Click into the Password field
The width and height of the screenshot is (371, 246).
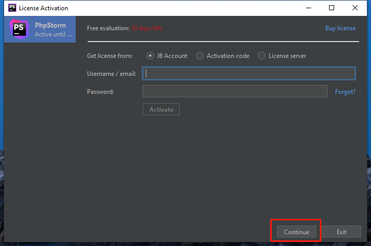click(235, 91)
